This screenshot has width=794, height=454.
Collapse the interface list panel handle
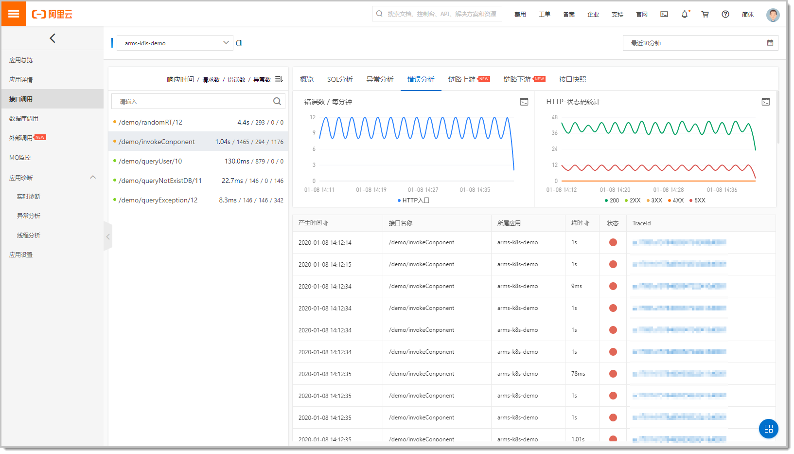click(108, 236)
